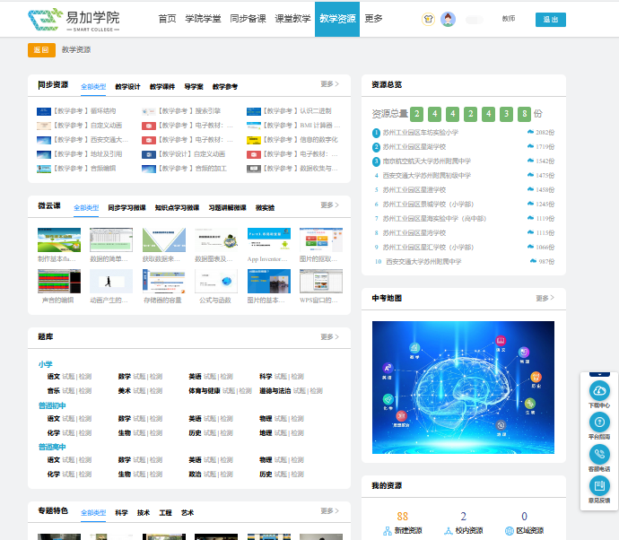This screenshot has height=540, width=619.
Task: Expand 更多 in 微云课 section
Action: (x=329, y=205)
